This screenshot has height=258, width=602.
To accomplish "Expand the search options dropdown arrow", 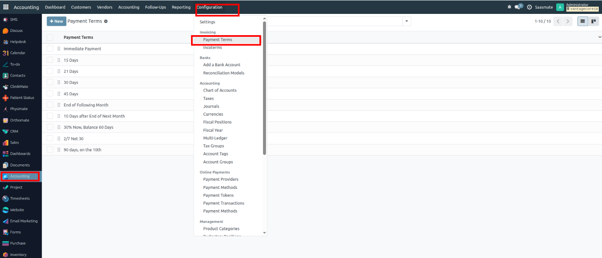I will tap(407, 21).
